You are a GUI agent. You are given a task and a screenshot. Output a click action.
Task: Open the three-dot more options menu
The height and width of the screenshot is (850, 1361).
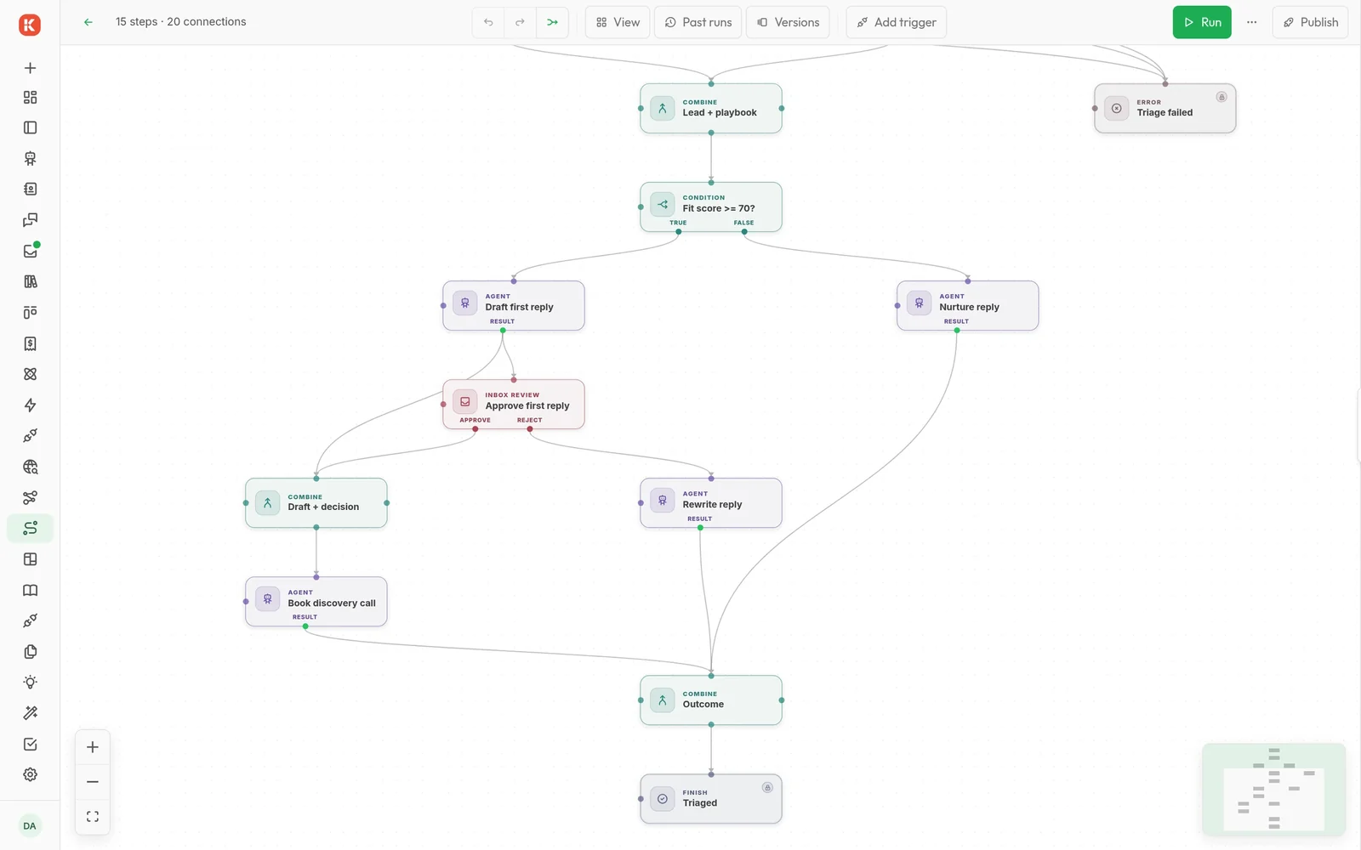coord(1251,22)
